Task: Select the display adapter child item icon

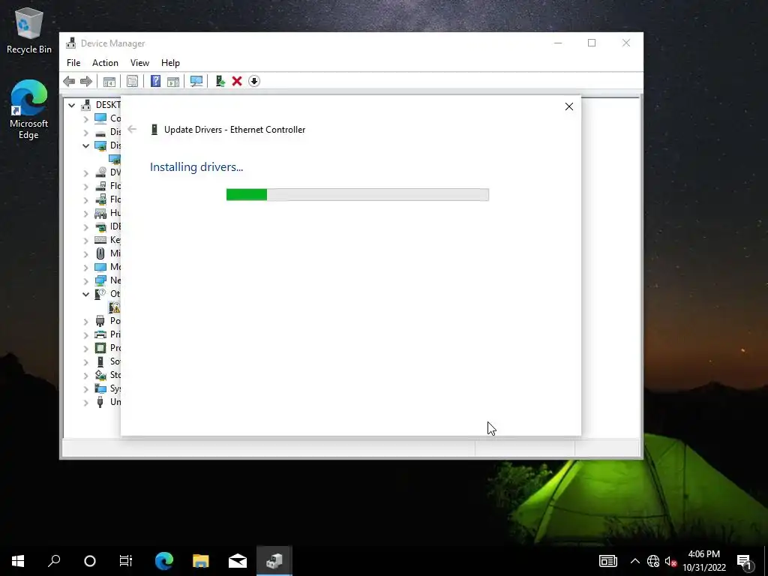Action: pos(115,159)
